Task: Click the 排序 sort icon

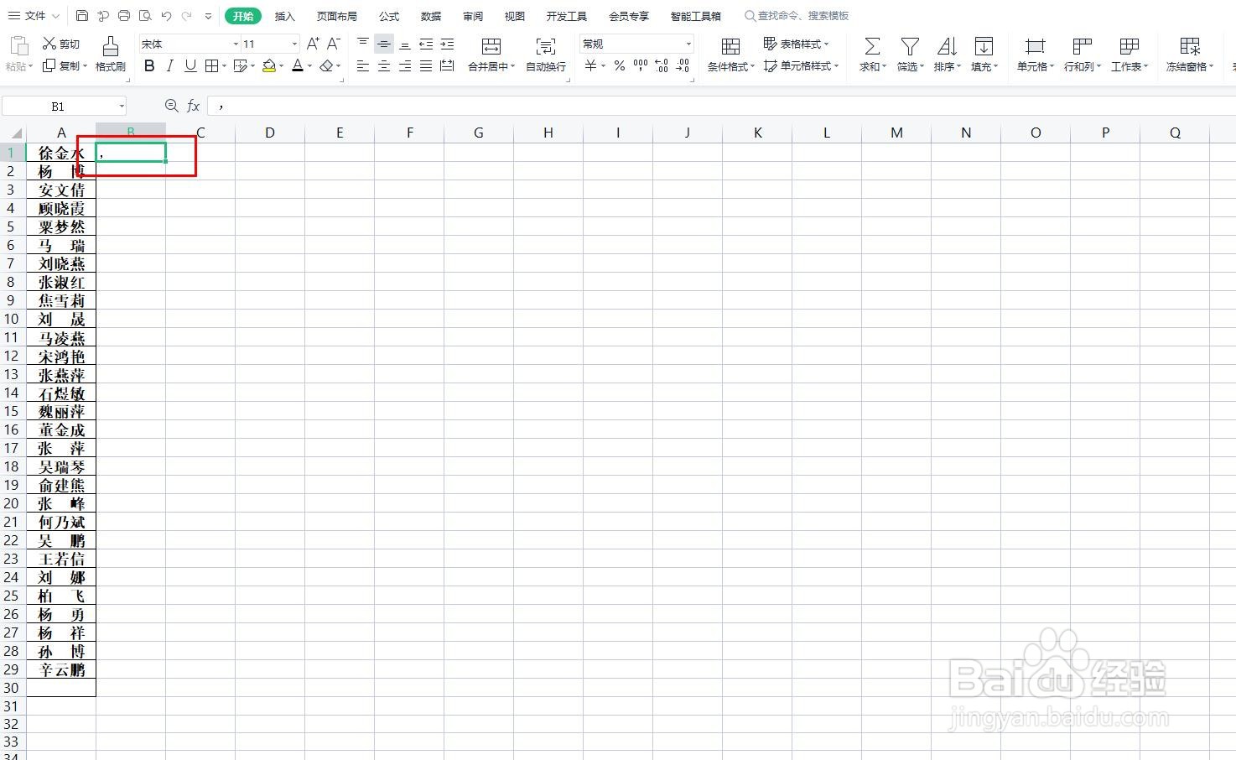Action: [947, 47]
